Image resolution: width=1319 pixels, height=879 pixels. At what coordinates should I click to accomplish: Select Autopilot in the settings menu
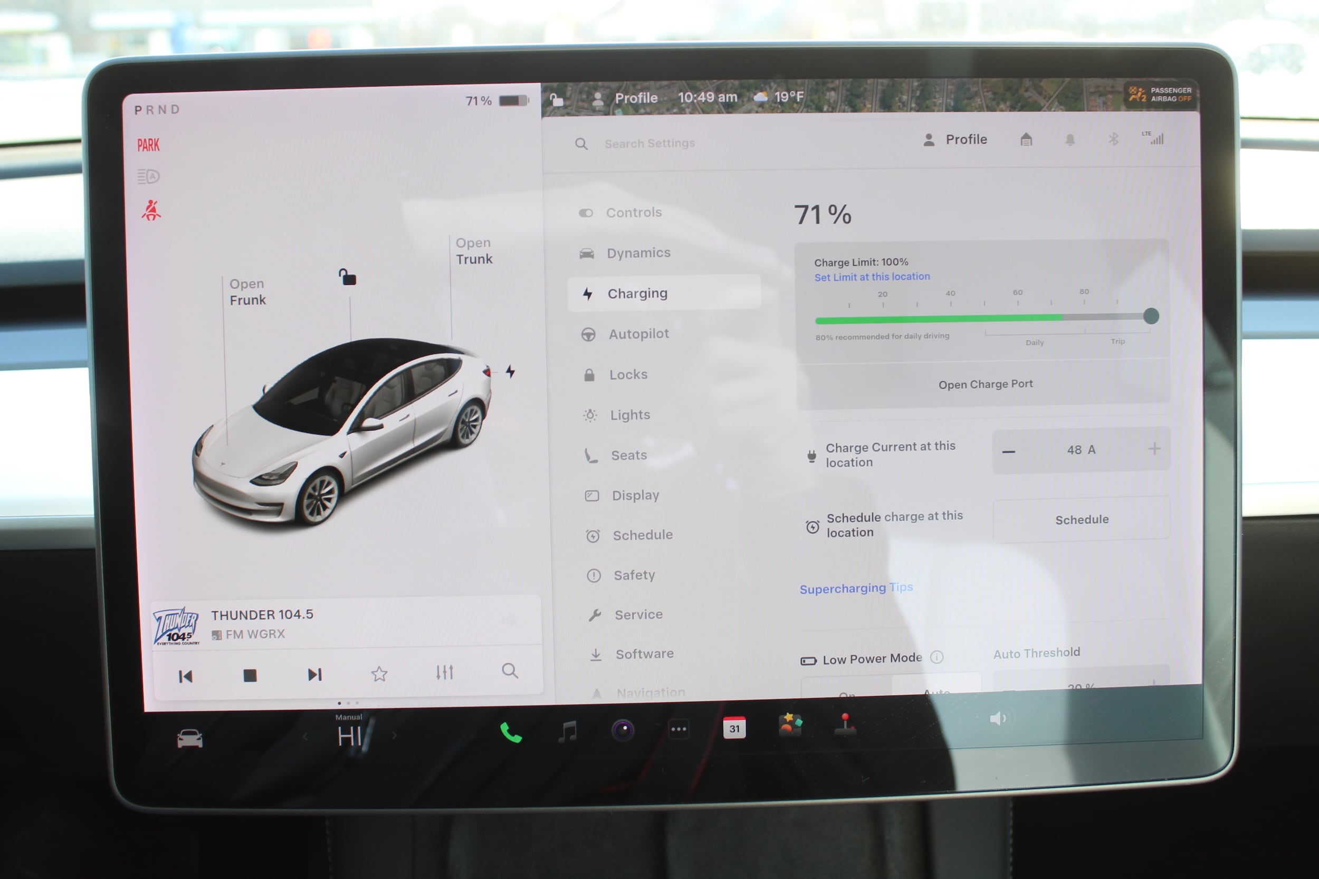(638, 334)
